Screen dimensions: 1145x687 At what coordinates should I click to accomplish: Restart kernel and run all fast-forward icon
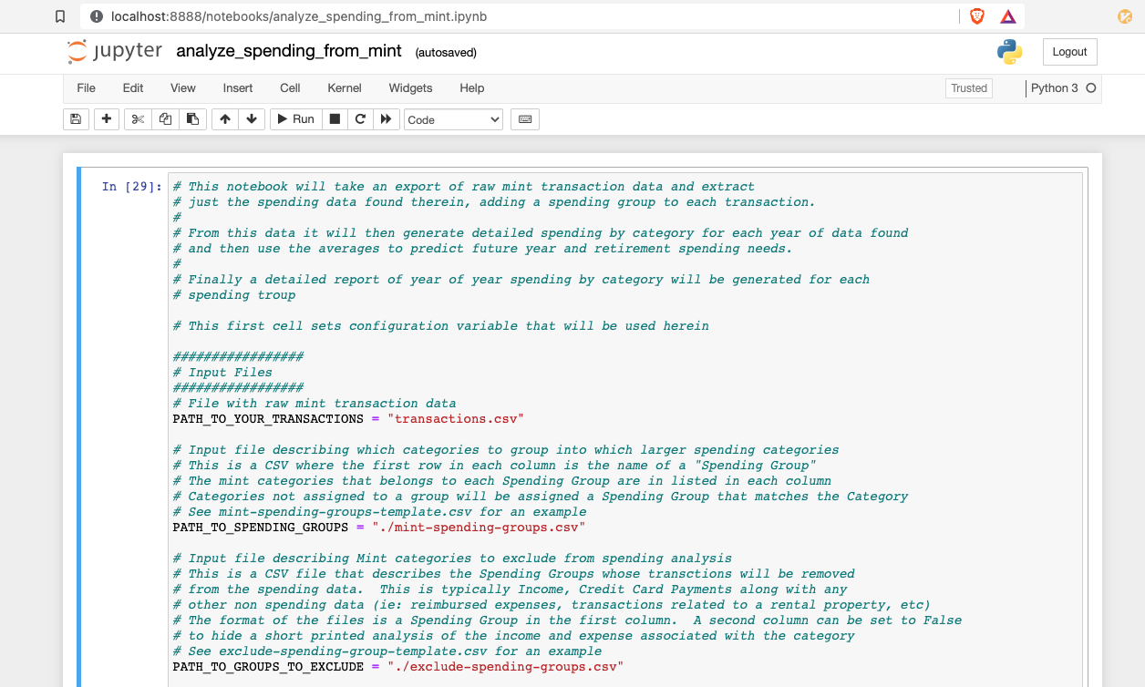click(387, 119)
